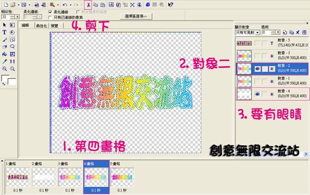This screenshot has width=310, height=195.
Task: Select the Eyedropper tool
Action: point(4,62)
